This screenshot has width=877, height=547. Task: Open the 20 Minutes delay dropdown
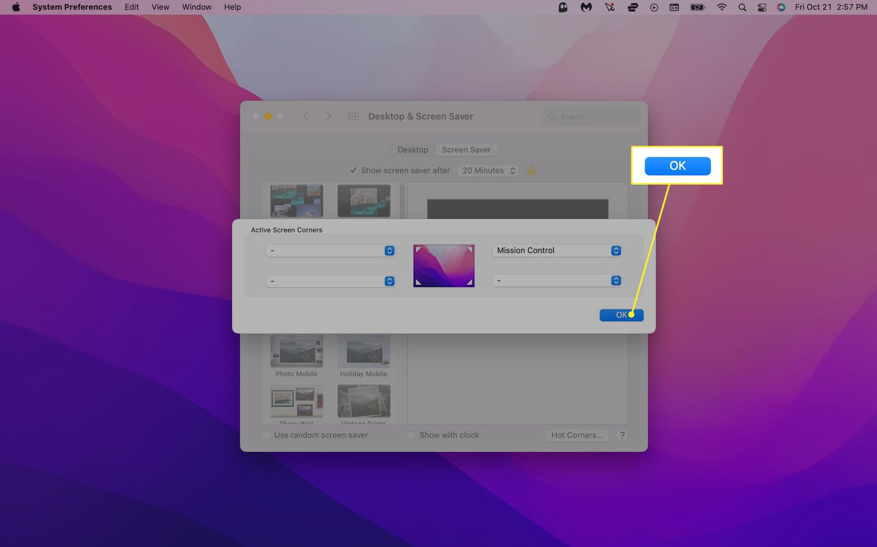488,170
